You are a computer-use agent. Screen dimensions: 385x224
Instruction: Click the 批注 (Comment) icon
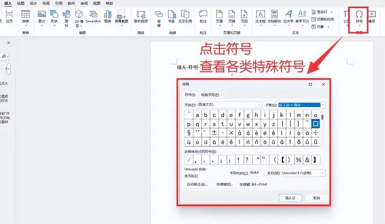click(203, 17)
